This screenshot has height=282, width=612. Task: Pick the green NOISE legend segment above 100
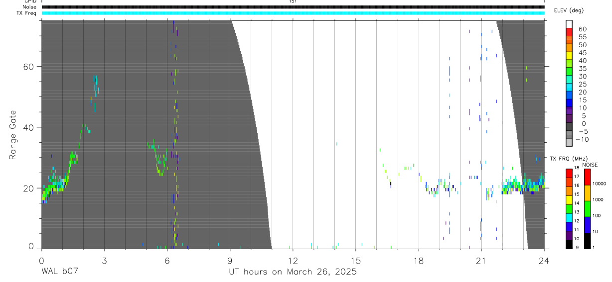tap(587, 208)
